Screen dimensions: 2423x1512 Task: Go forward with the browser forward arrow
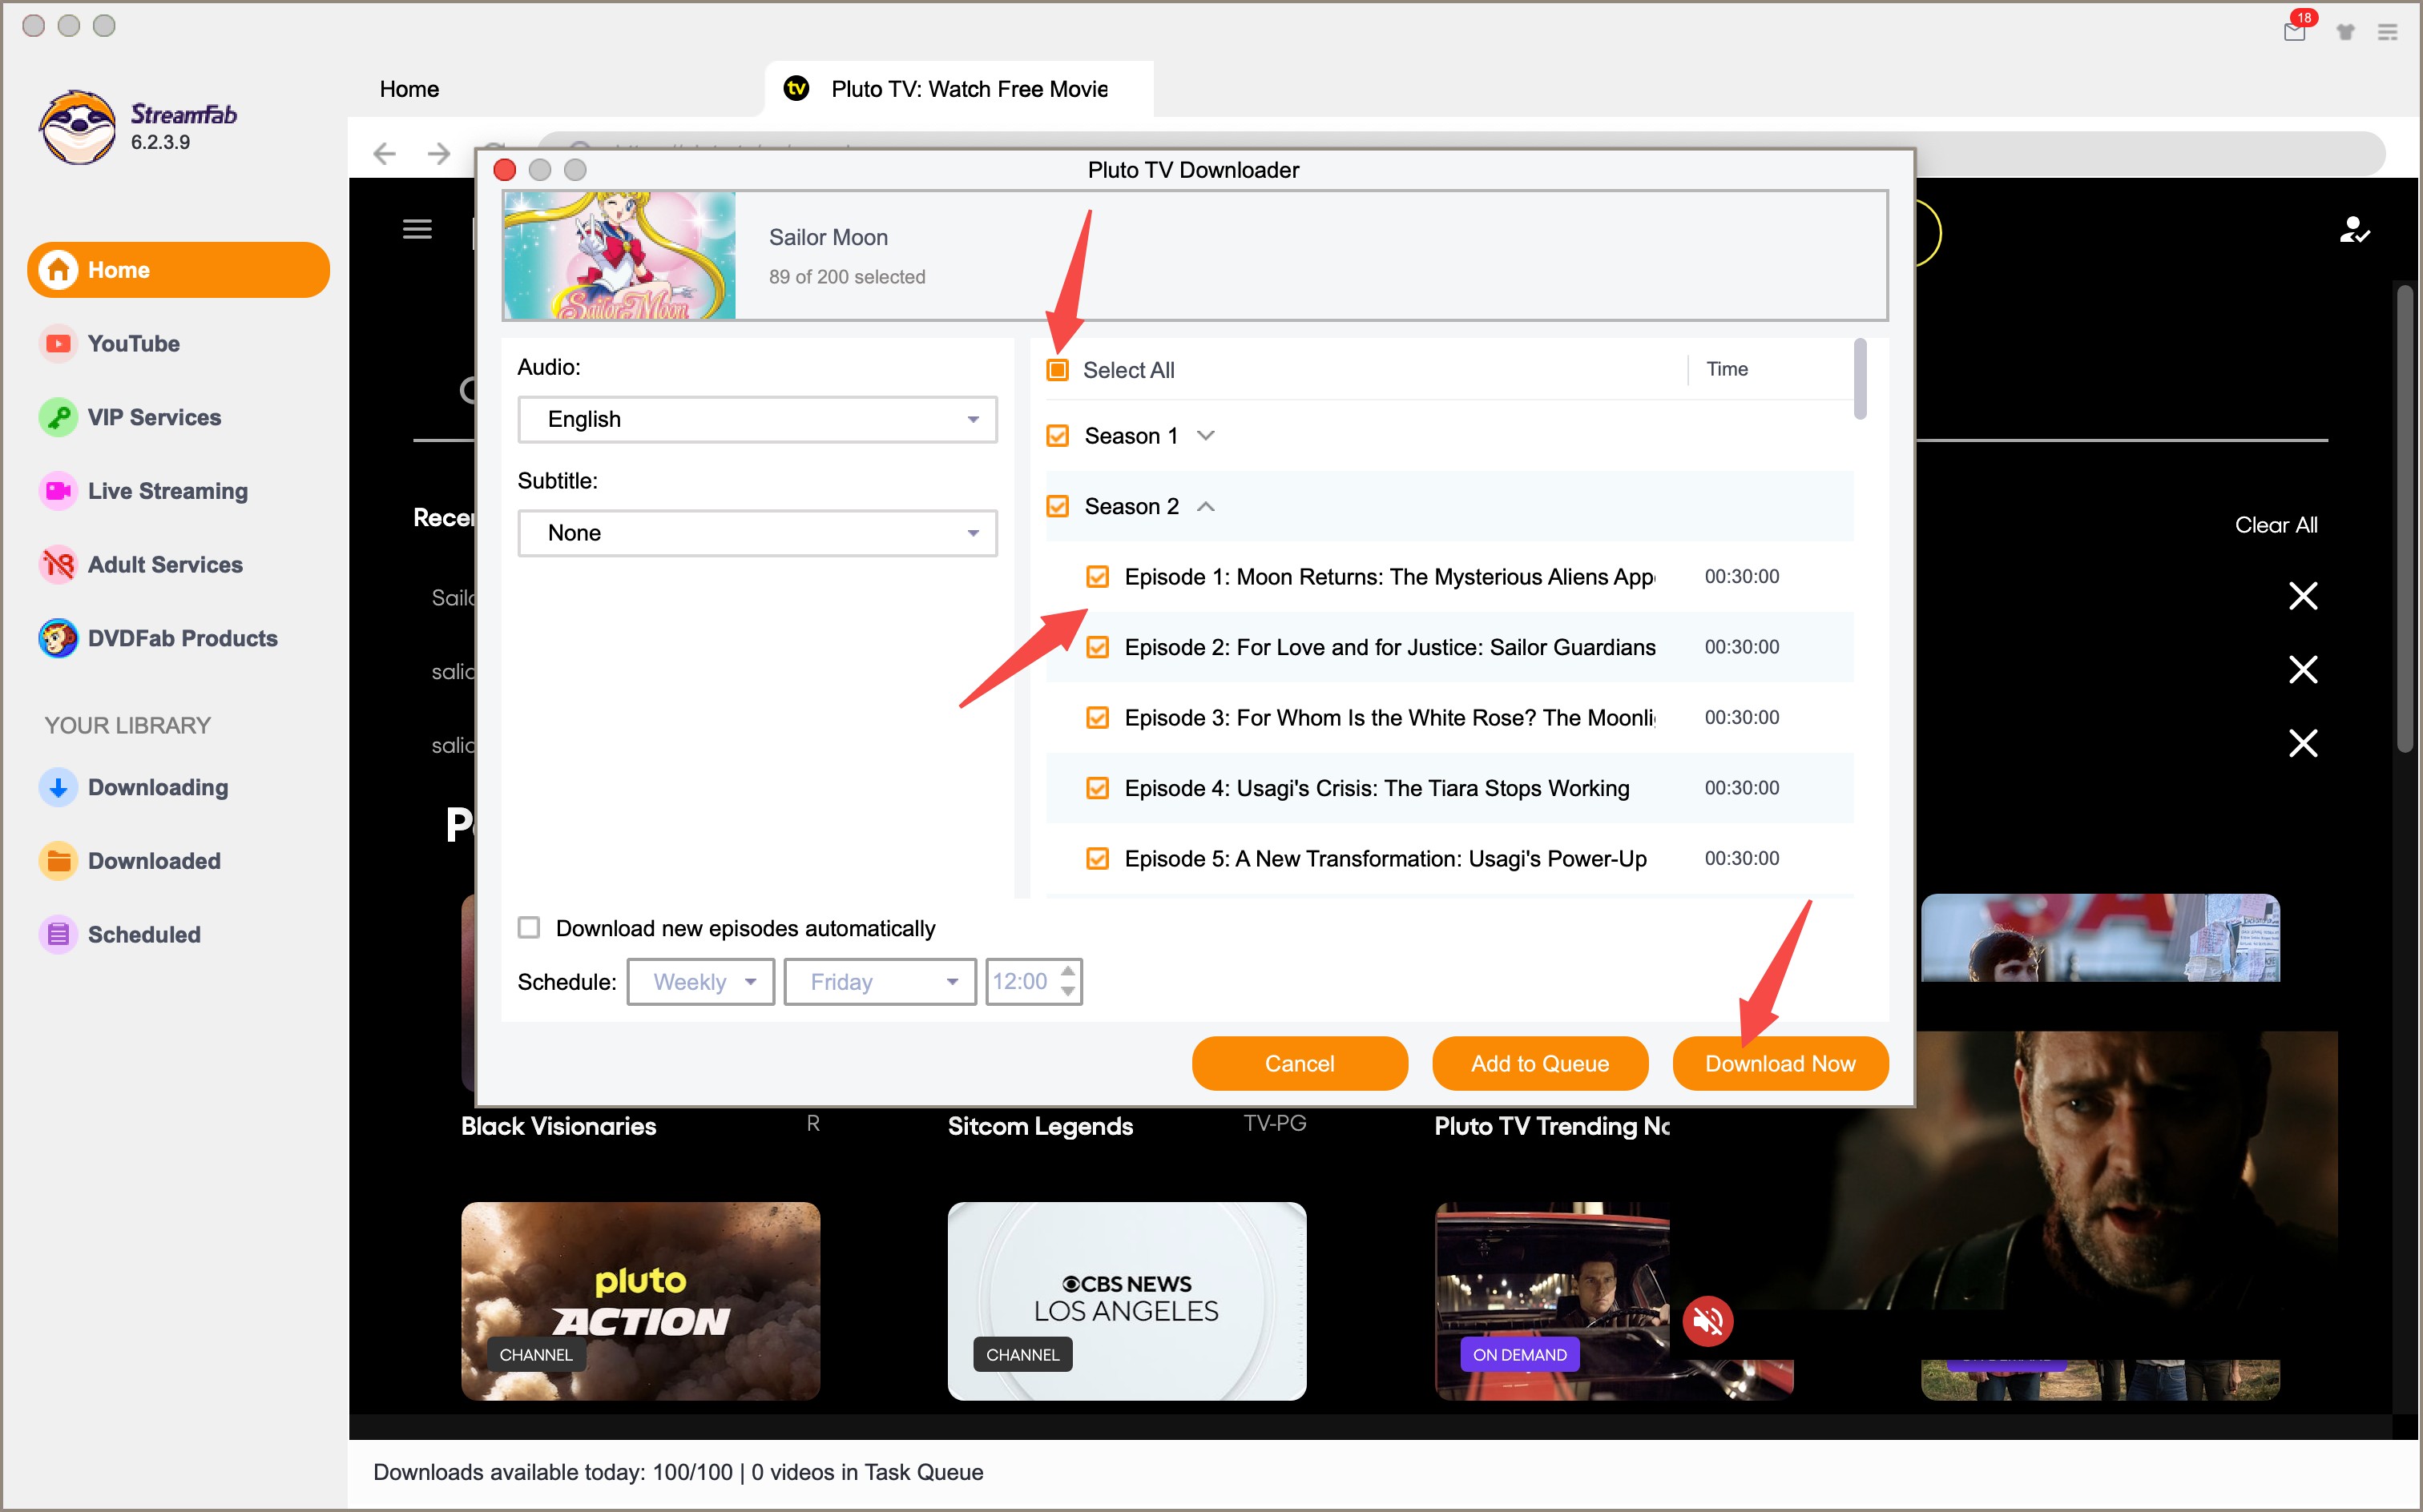(438, 153)
